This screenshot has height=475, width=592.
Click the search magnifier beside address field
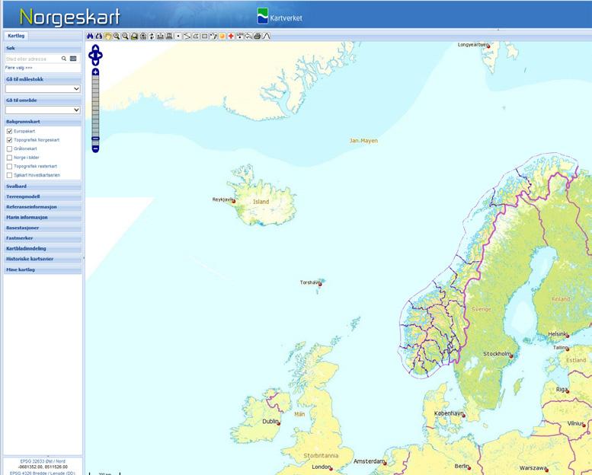point(64,59)
